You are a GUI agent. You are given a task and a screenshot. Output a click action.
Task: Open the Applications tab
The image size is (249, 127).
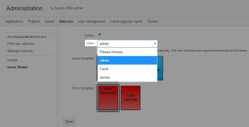pyautogui.click(x=14, y=21)
